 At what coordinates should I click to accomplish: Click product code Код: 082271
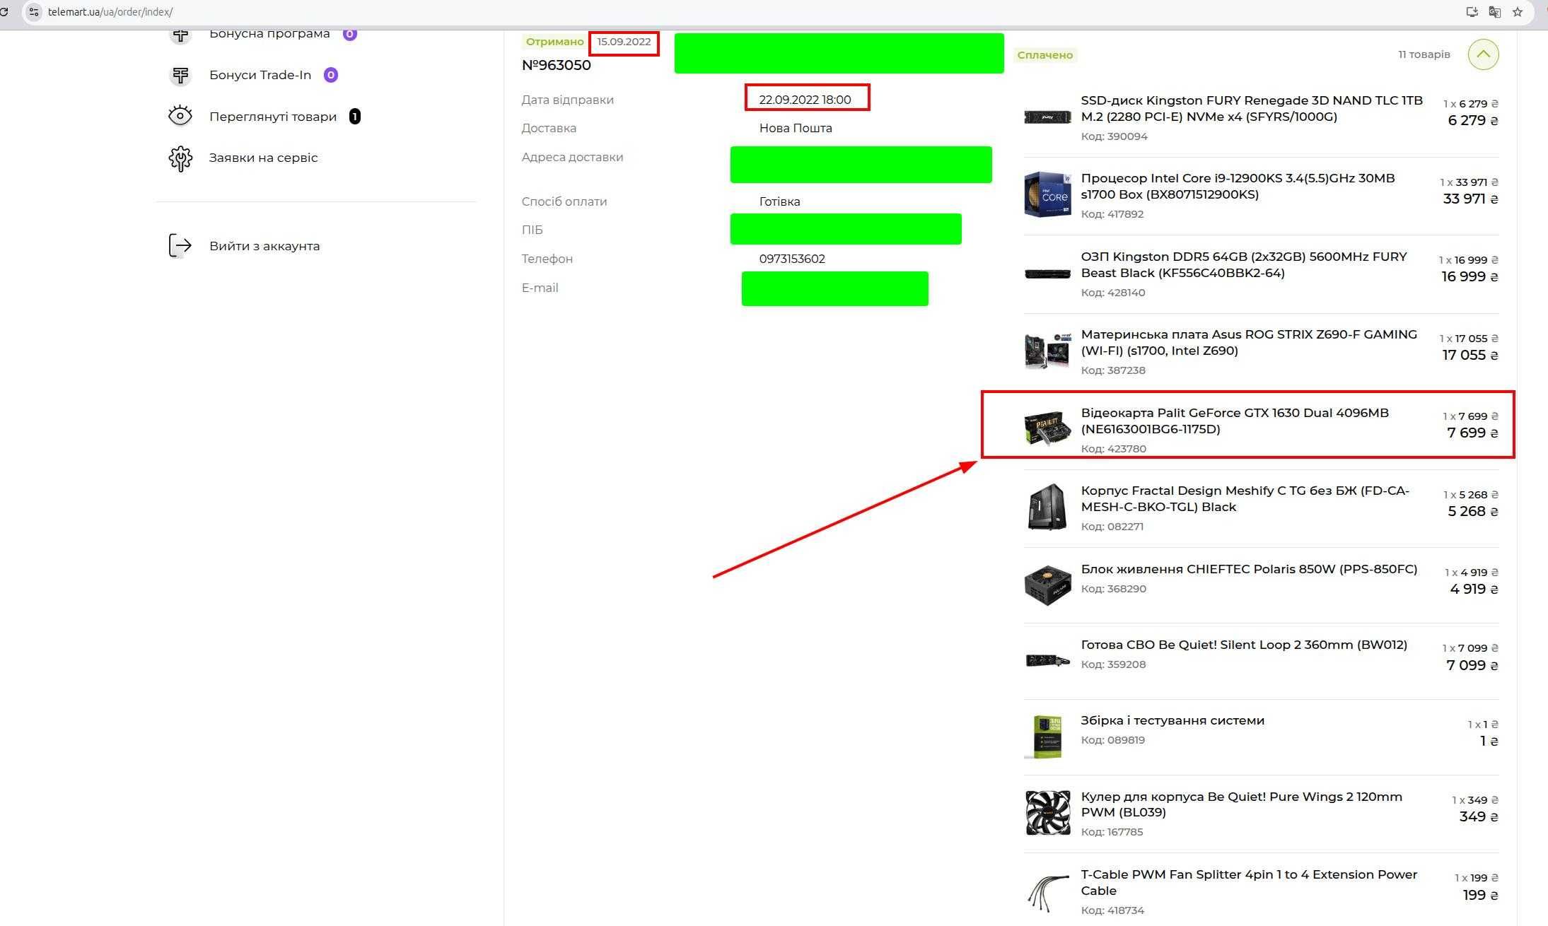[x=1112, y=527]
